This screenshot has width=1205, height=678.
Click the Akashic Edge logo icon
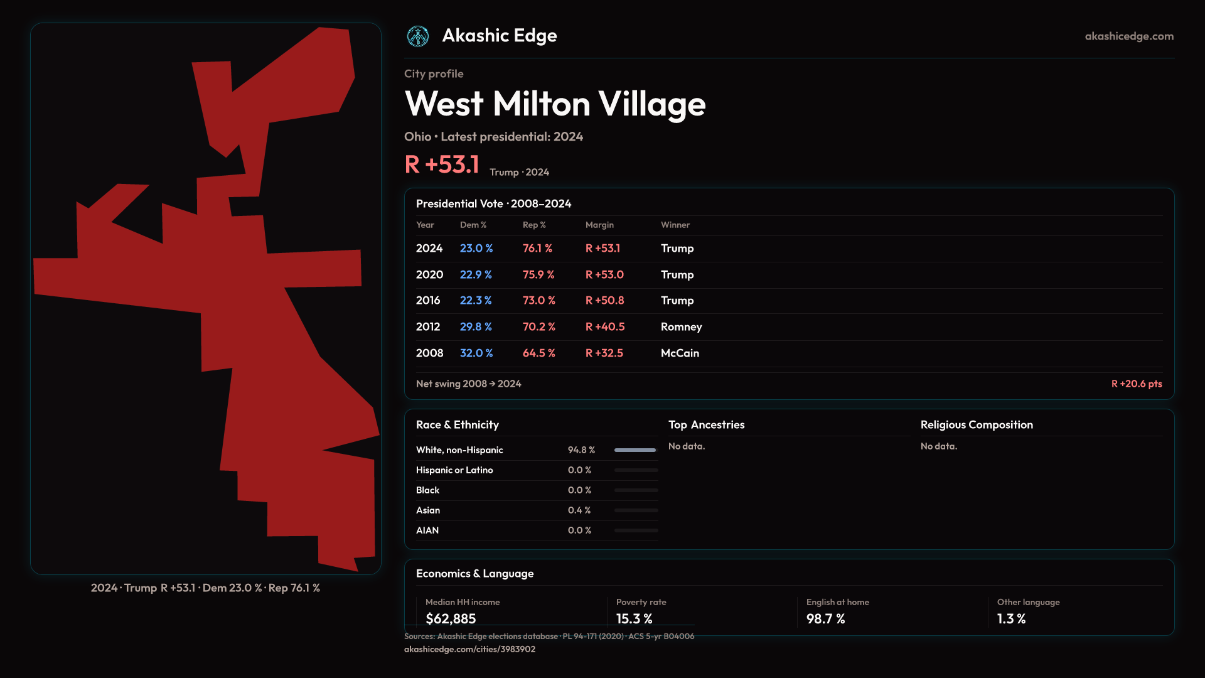(418, 36)
